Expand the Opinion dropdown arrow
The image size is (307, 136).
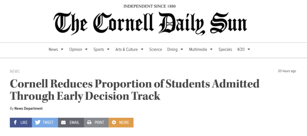coord(86,50)
